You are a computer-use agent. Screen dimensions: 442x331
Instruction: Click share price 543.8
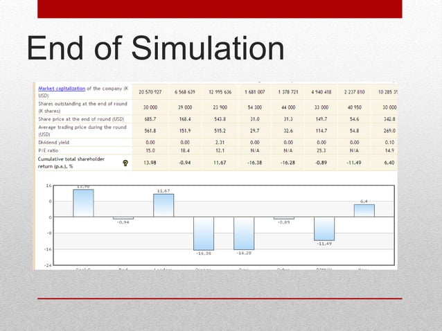click(220, 119)
